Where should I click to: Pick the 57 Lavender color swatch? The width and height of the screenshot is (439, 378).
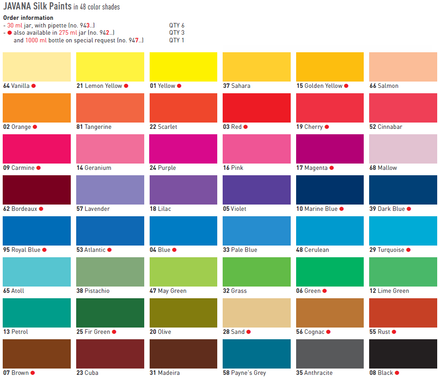[x=110, y=190]
